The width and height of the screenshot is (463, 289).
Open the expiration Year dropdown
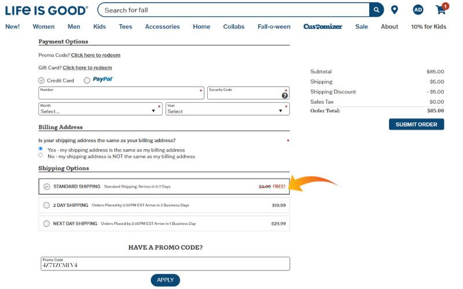pyautogui.click(x=227, y=109)
